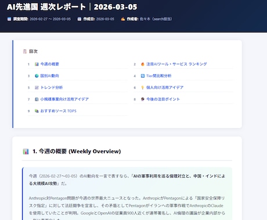The image size is (267, 220).
Task: Click the trend chart icon beside トレンド分析
Action: [37, 87]
